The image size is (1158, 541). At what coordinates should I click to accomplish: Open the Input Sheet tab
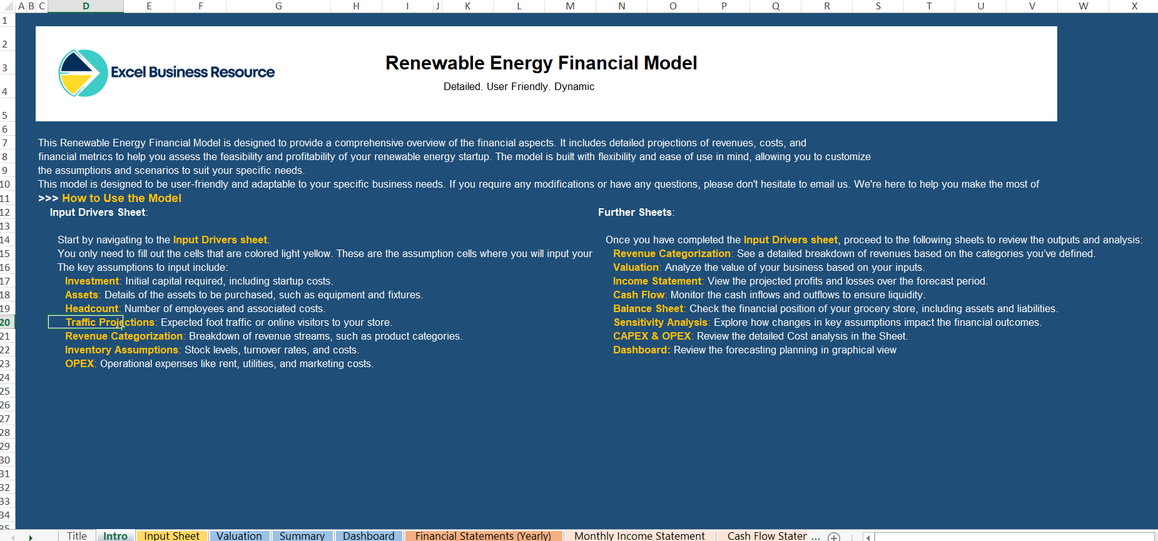point(171,536)
